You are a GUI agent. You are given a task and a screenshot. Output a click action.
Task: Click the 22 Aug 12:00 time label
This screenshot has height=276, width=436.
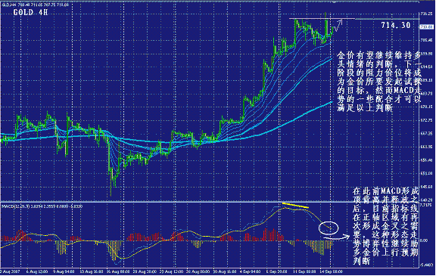(173, 271)
